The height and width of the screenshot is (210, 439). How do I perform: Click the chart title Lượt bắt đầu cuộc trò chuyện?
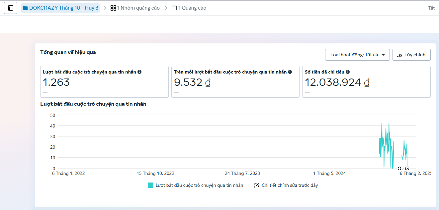(x=93, y=104)
